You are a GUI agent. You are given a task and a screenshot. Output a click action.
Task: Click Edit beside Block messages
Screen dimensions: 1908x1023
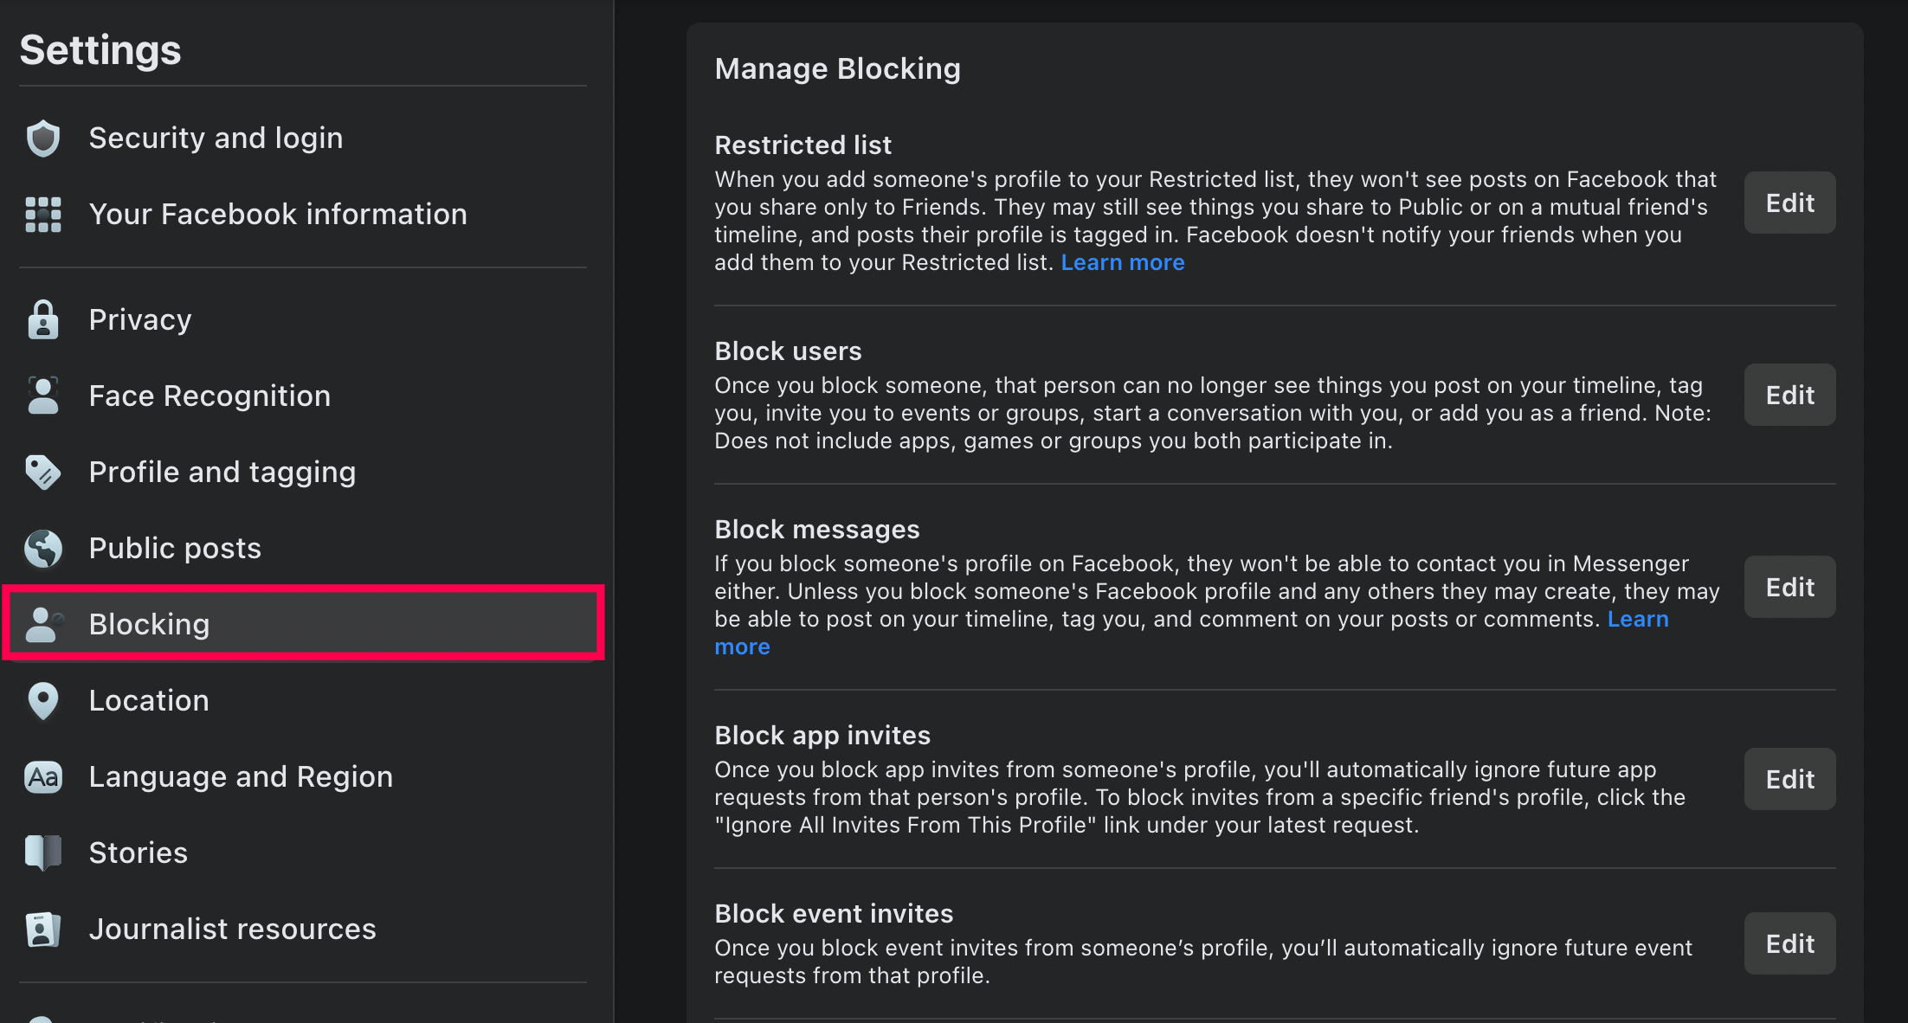(x=1789, y=588)
